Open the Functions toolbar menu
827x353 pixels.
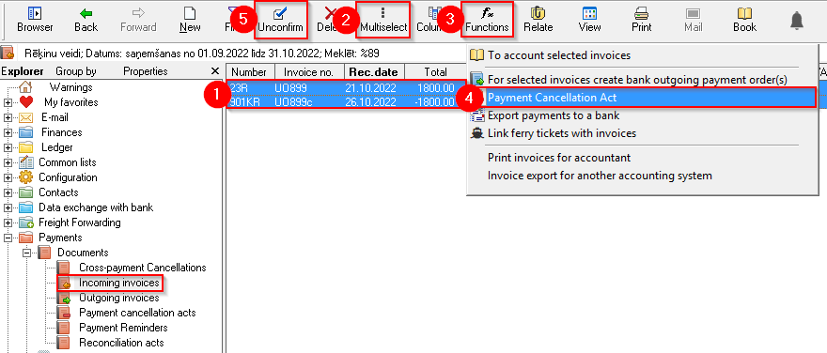pyautogui.click(x=488, y=20)
